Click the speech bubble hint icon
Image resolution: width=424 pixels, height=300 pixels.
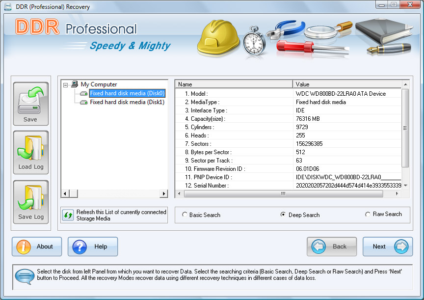click(25, 276)
